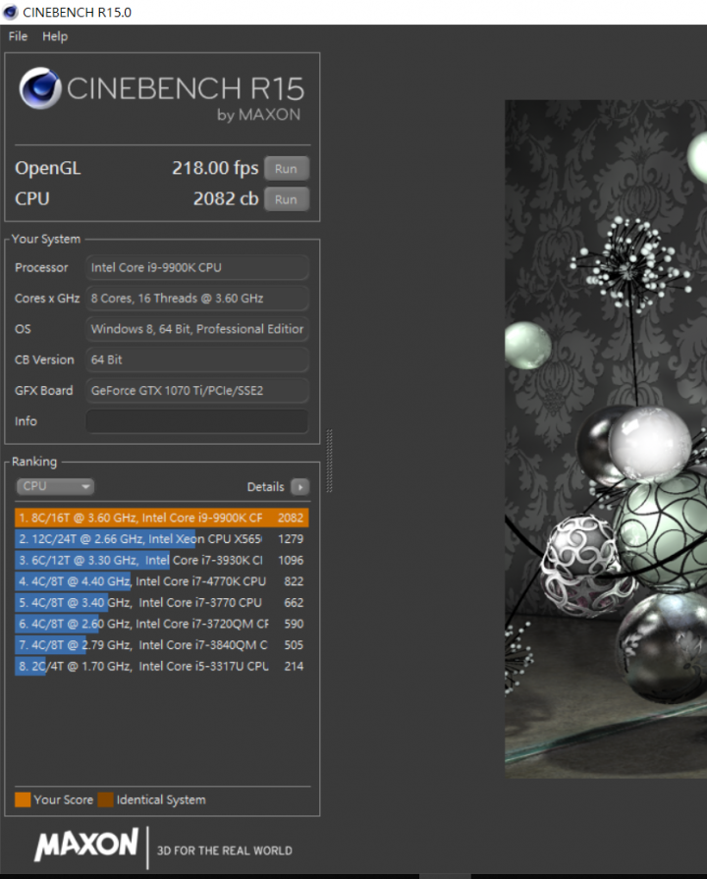Click the Details label in Ranking
This screenshot has width=707, height=879.
[x=266, y=486]
